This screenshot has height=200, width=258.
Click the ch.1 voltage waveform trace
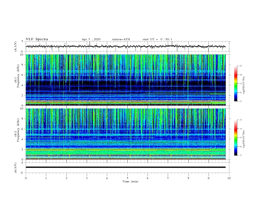click(125, 46)
